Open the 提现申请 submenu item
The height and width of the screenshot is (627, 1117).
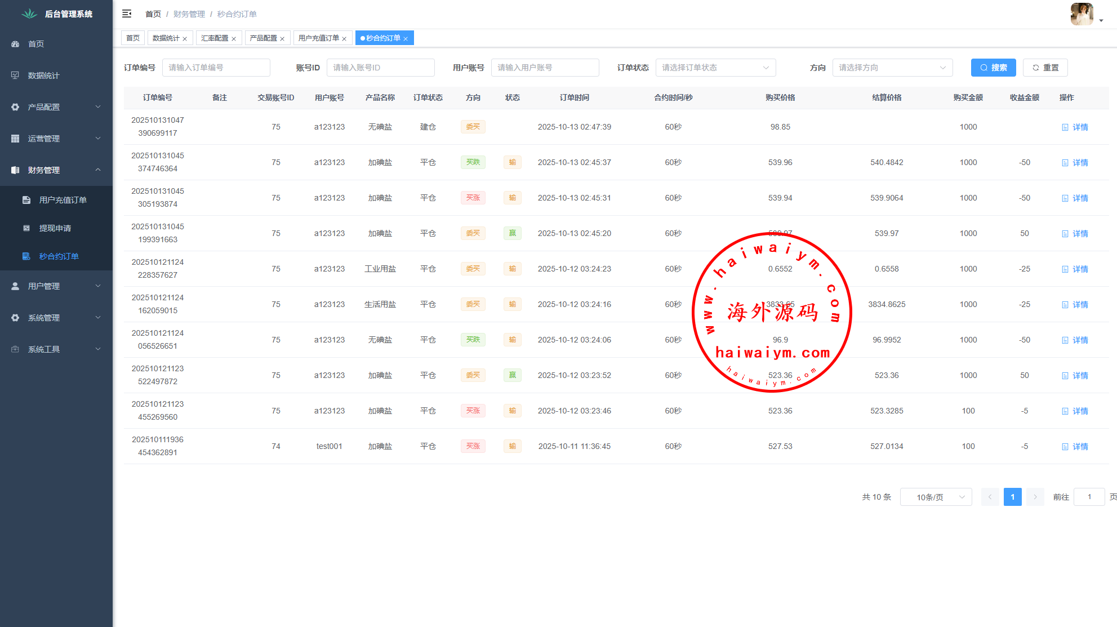point(55,228)
